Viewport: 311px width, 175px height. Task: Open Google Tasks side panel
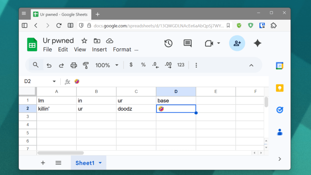point(279,110)
